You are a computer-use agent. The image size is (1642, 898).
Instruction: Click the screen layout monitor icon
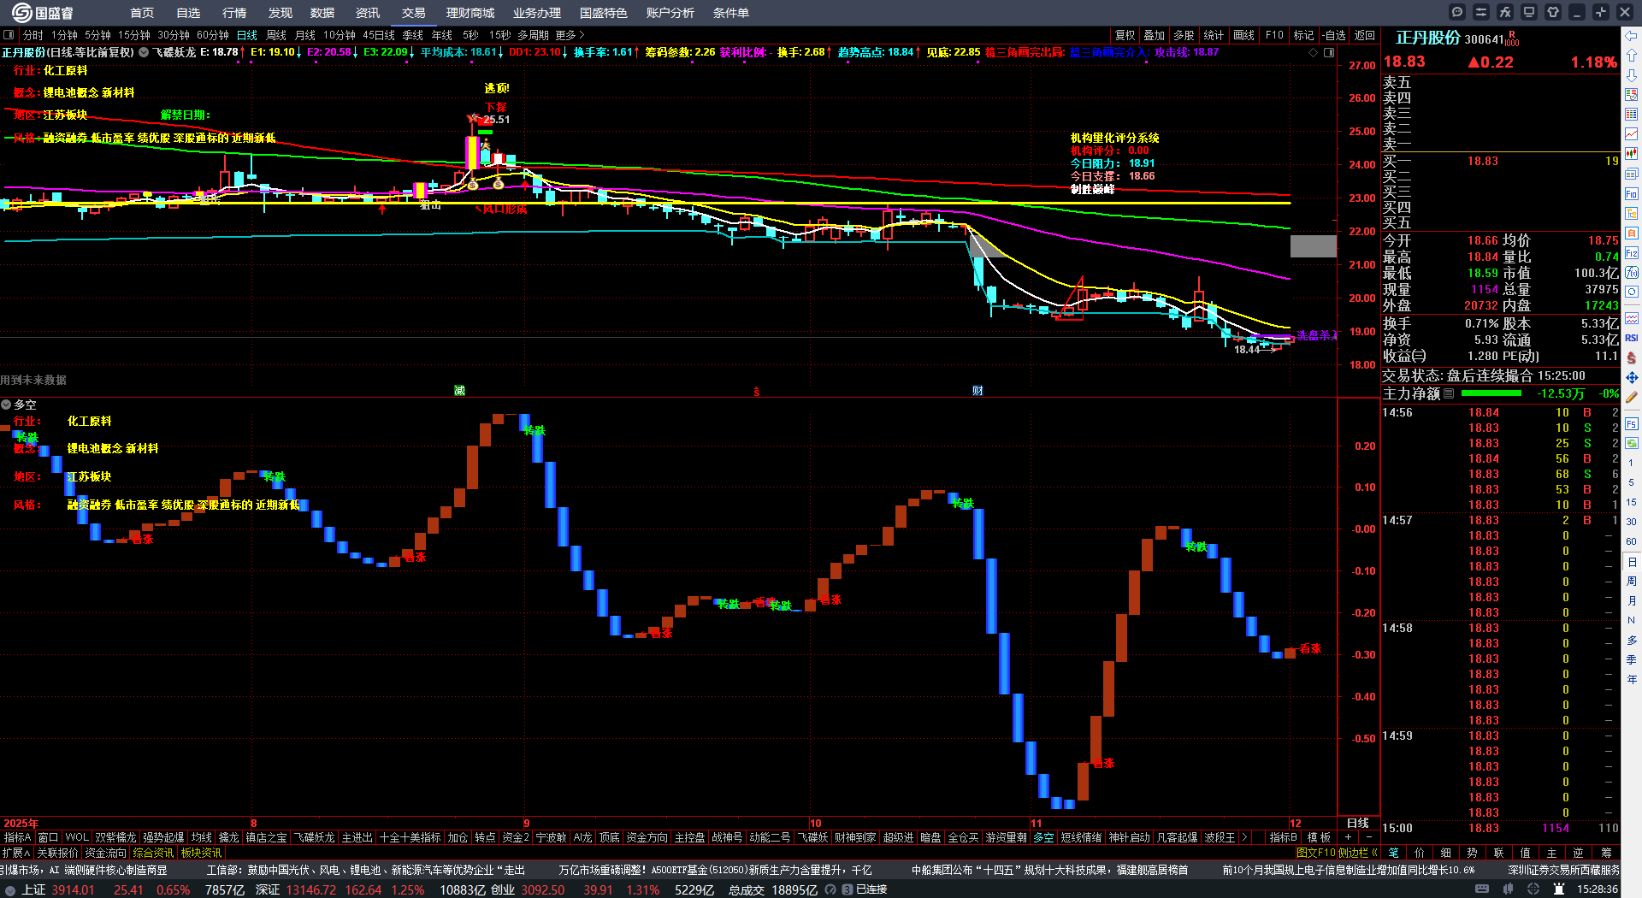point(1529,12)
